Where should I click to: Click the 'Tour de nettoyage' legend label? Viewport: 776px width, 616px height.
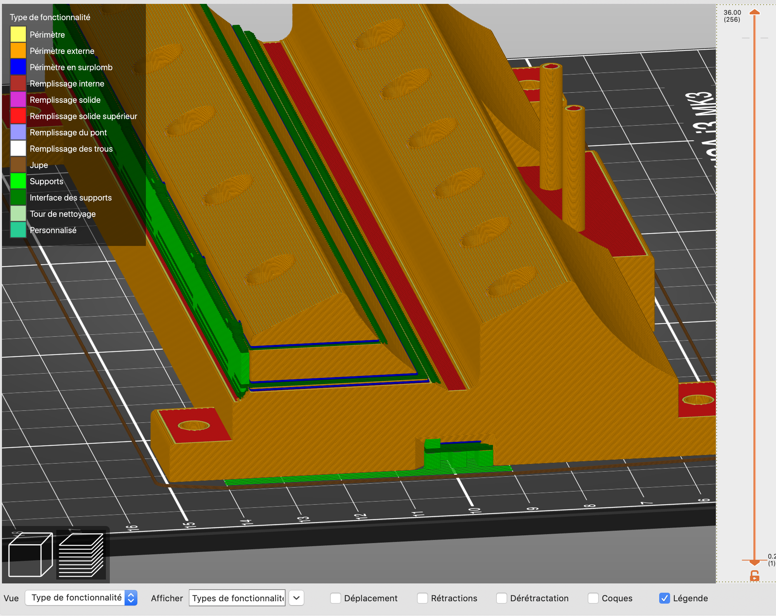[x=63, y=214]
